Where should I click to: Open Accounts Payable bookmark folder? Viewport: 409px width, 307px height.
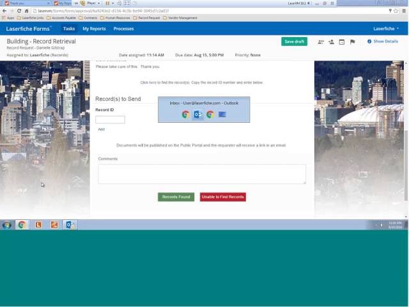[x=61, y=18]
